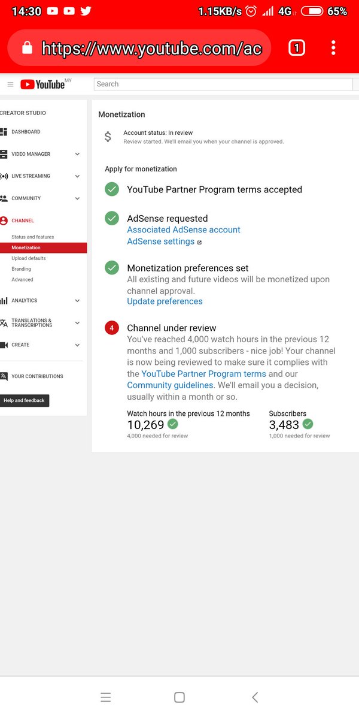Viewport: 359px width, 719px height.
Task: Click the Your Contributions icon
Action: 4,376
